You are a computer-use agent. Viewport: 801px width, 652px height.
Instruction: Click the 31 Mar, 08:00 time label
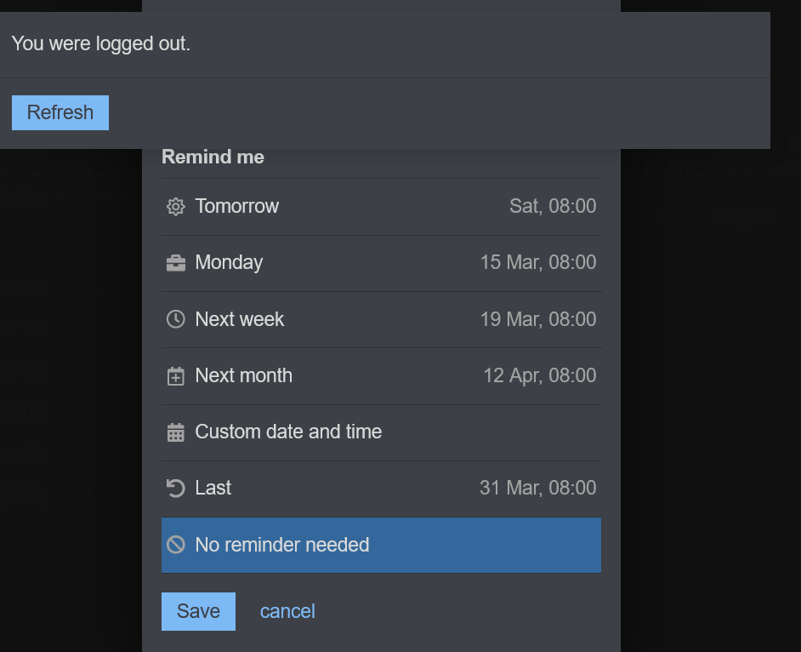(538, 488)
